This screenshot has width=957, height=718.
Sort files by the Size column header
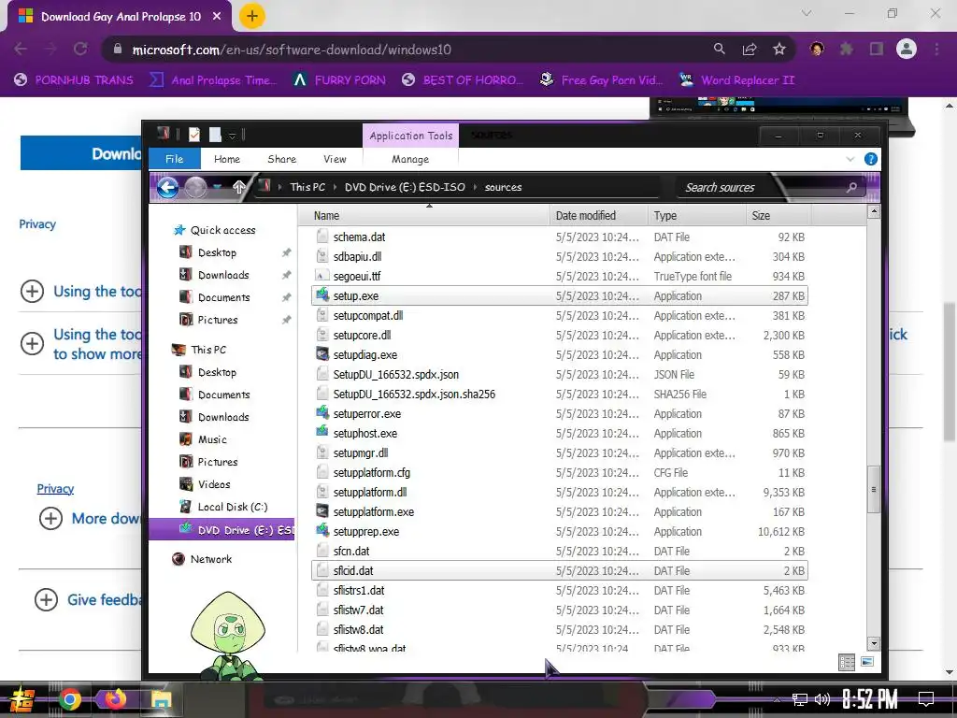tap(778, 216)
